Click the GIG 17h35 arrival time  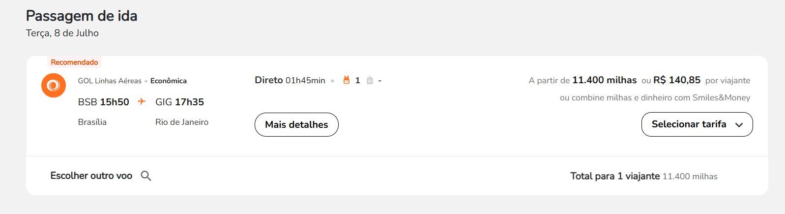pyautogui.click(x=179, y=102)
